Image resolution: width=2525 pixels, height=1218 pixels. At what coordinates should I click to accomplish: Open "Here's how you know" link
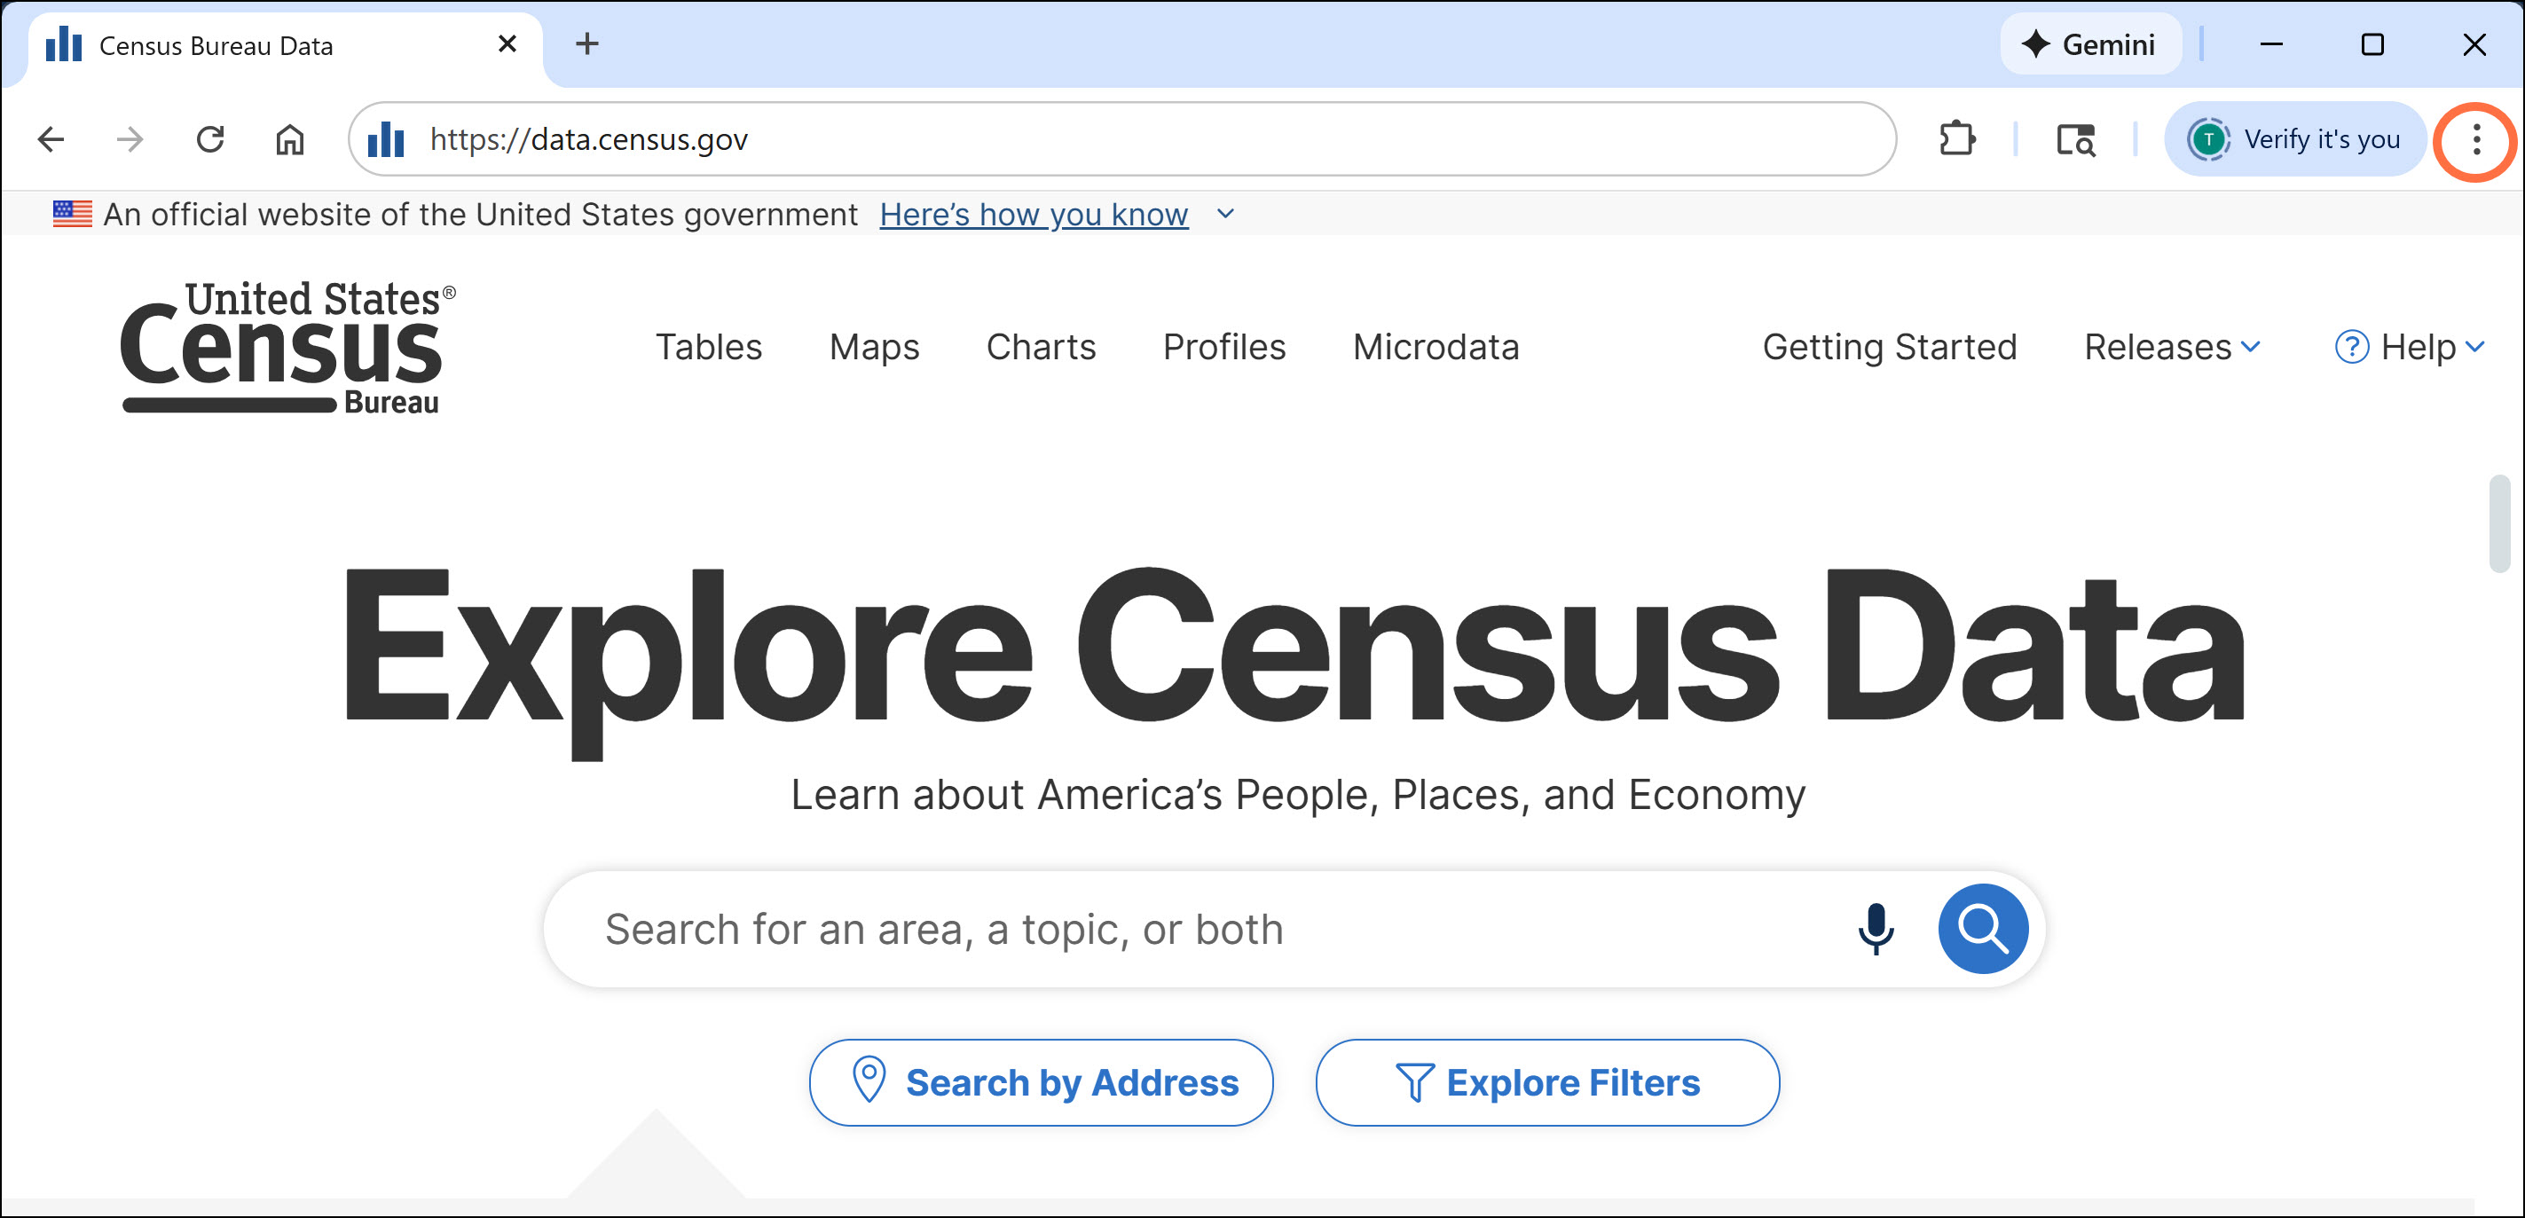coord(1033,214)
